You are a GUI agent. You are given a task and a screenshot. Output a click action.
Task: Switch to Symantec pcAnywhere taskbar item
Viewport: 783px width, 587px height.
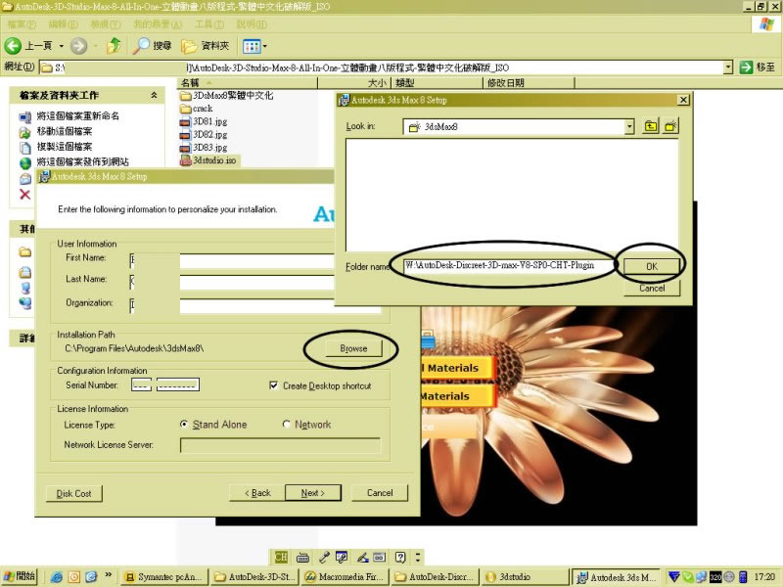tap(164, 577)
